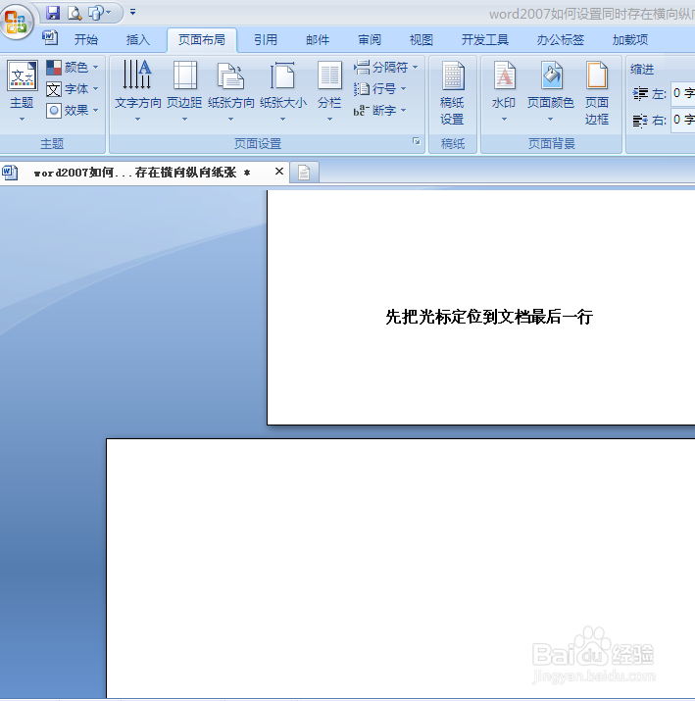
Task: Click the left indent 左 input field
Action: 682,93
